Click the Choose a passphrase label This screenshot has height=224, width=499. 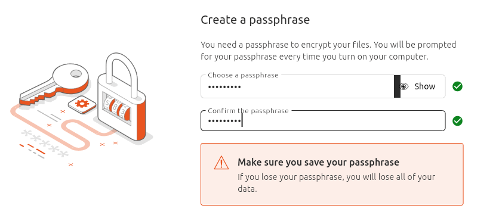tap(243, 75)
